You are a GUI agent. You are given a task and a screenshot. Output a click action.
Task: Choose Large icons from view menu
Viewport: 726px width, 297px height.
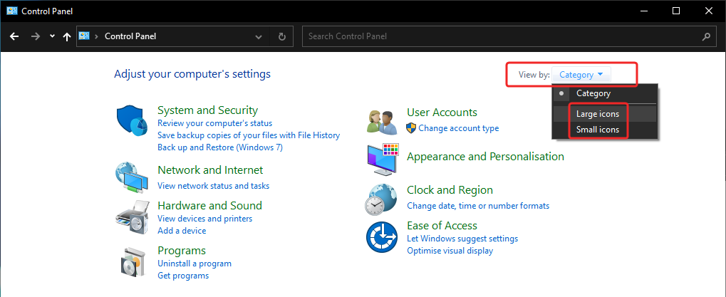point(597,114)
